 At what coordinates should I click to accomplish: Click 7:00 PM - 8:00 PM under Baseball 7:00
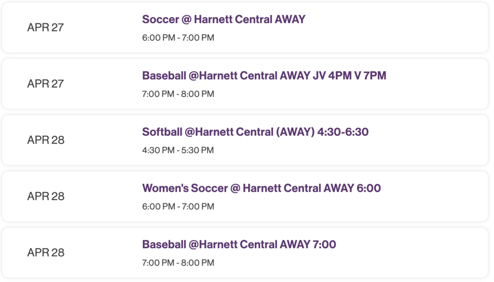tap(178, 263)
